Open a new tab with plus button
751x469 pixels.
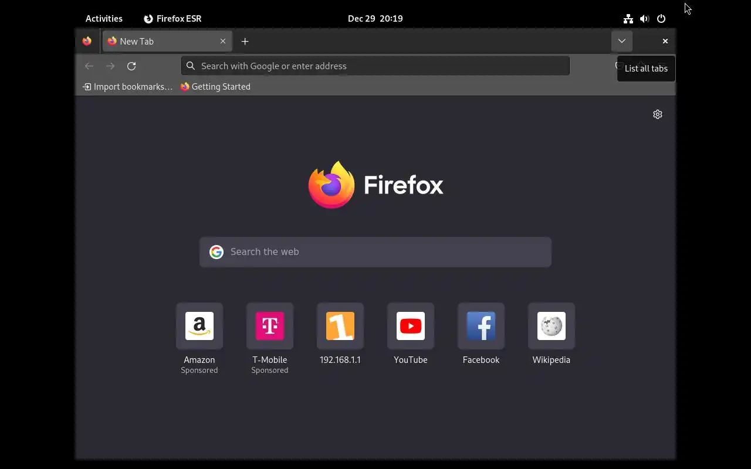pos(245,41)
